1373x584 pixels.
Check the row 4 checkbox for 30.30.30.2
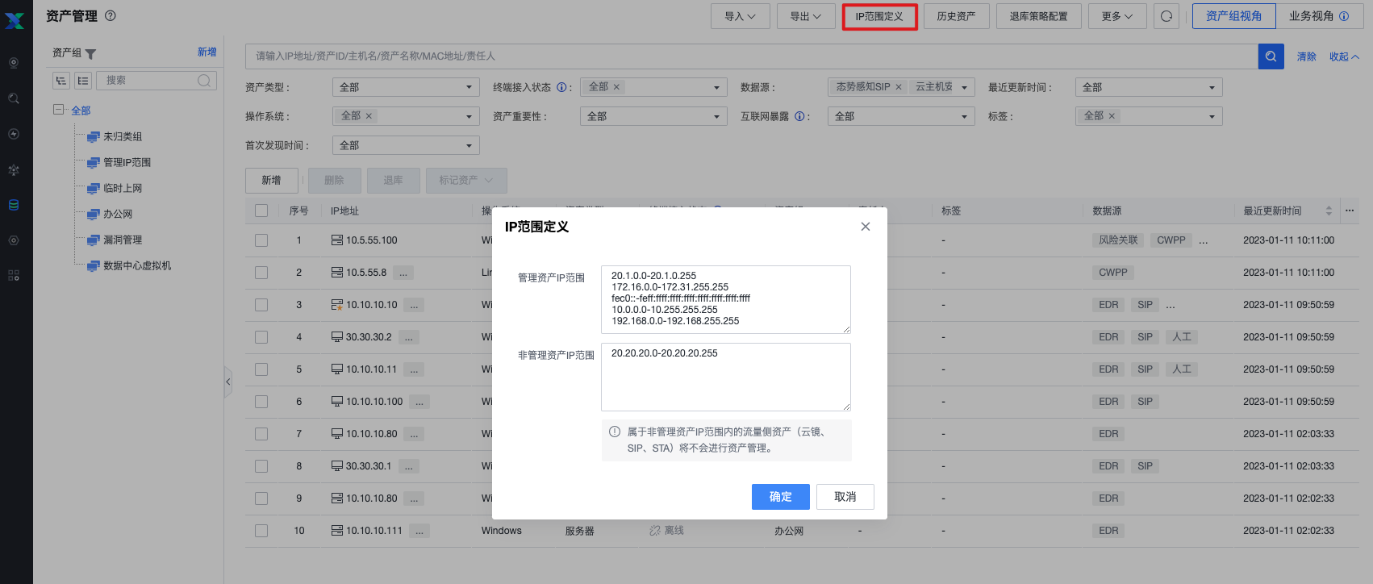[x=261, y=337]
